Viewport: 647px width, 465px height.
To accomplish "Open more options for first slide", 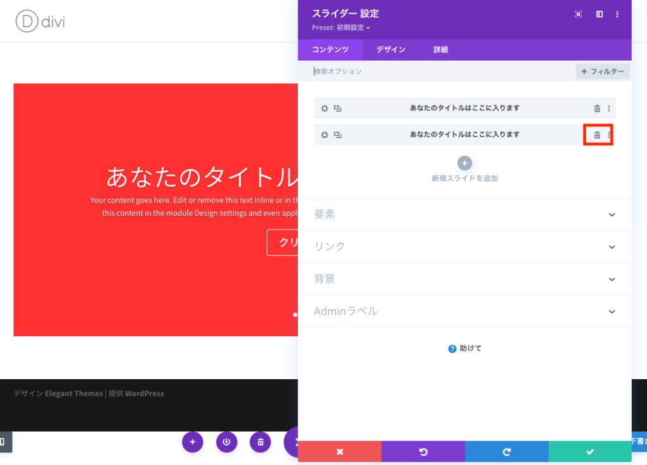I will [609, 109].
